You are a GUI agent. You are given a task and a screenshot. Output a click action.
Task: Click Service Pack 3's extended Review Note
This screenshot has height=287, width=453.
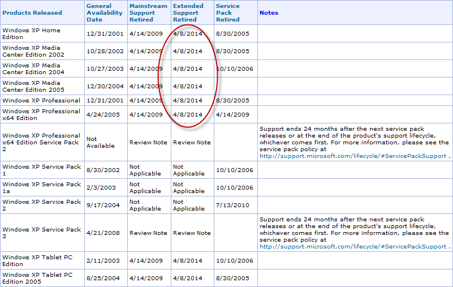click(x=192, y=233)
